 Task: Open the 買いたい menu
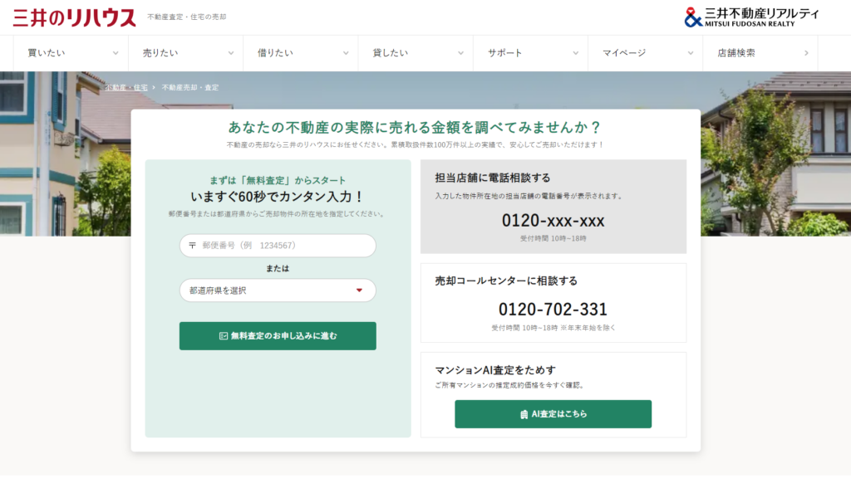pos(71,53)
